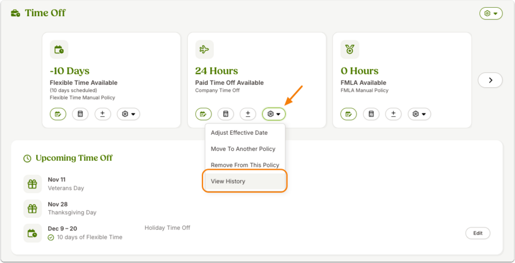Select Remove From This Policy

(245, 165)
